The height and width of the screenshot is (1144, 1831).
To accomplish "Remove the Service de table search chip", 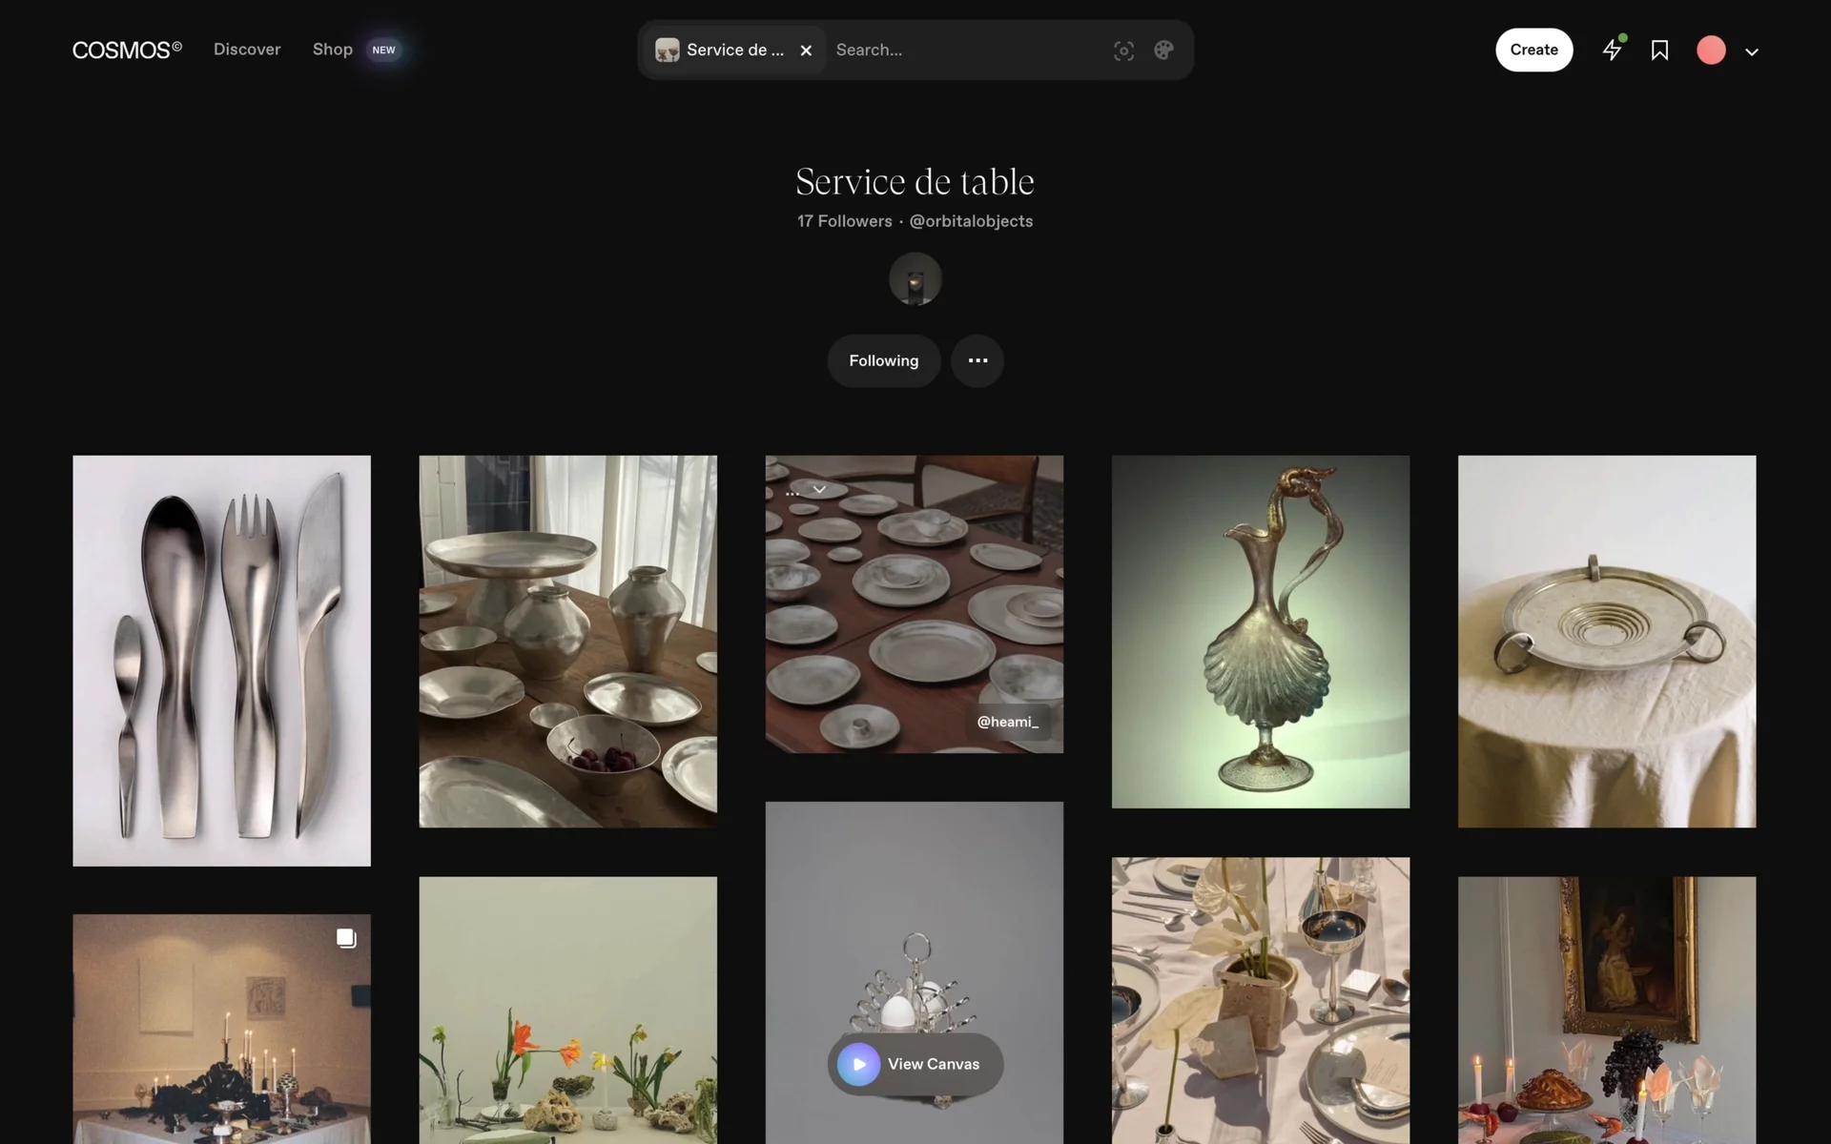I will (806, 51).
